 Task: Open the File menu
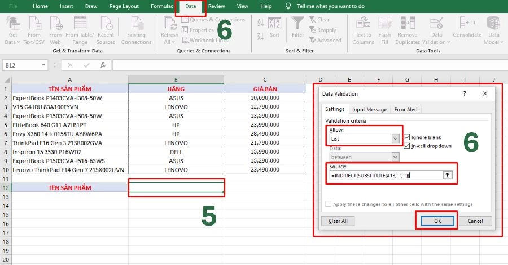pos(13,6)
